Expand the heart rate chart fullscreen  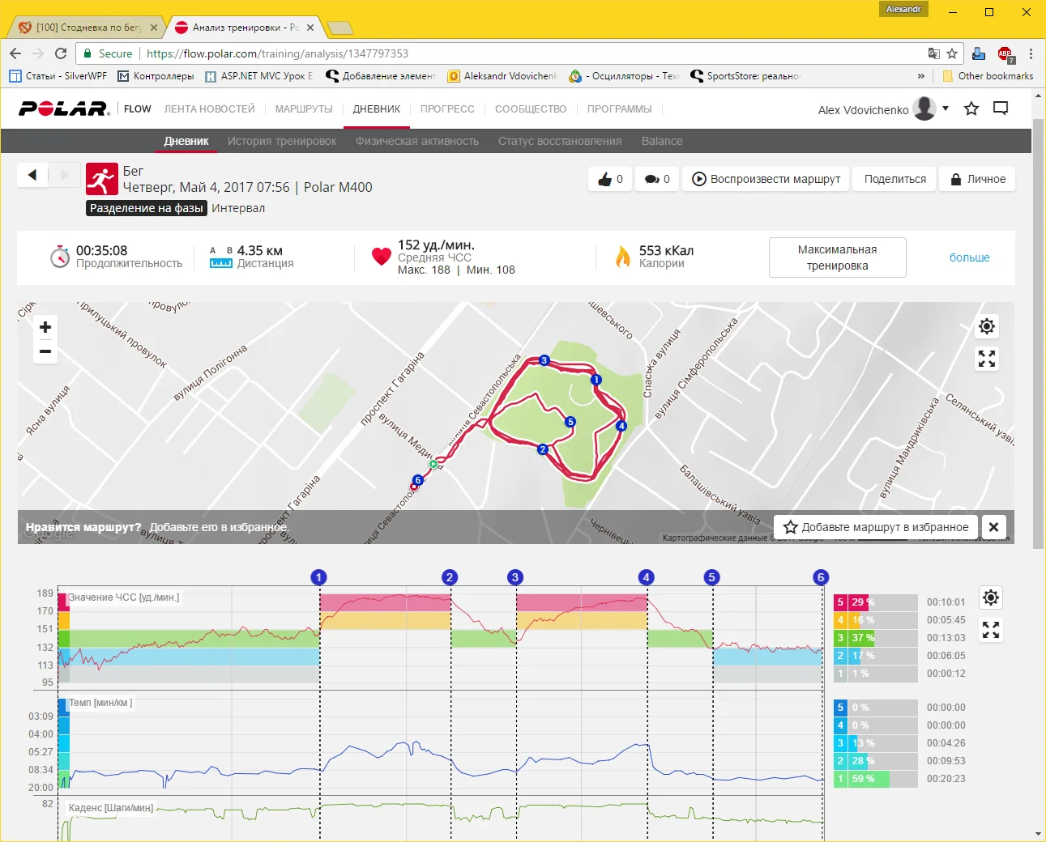click(x=991, y=630)
